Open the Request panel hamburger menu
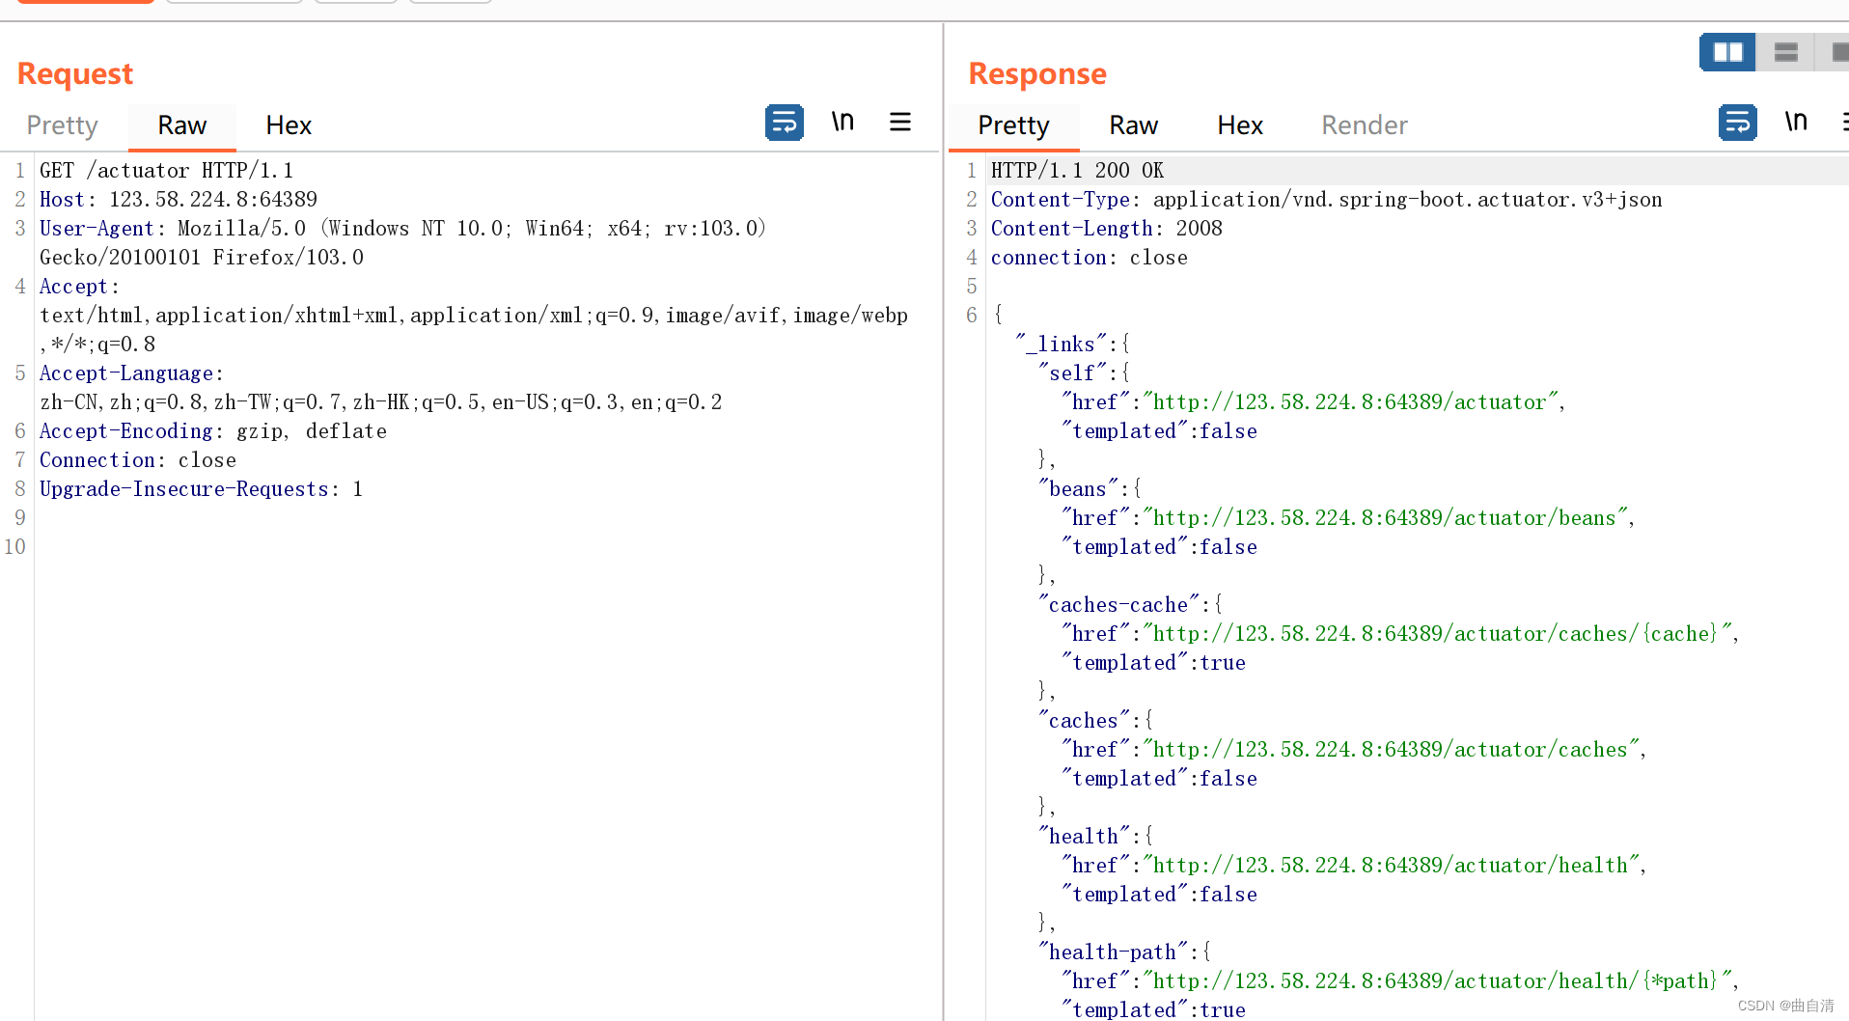This screenshot has width=1849, height=1021. pos(900,122)
